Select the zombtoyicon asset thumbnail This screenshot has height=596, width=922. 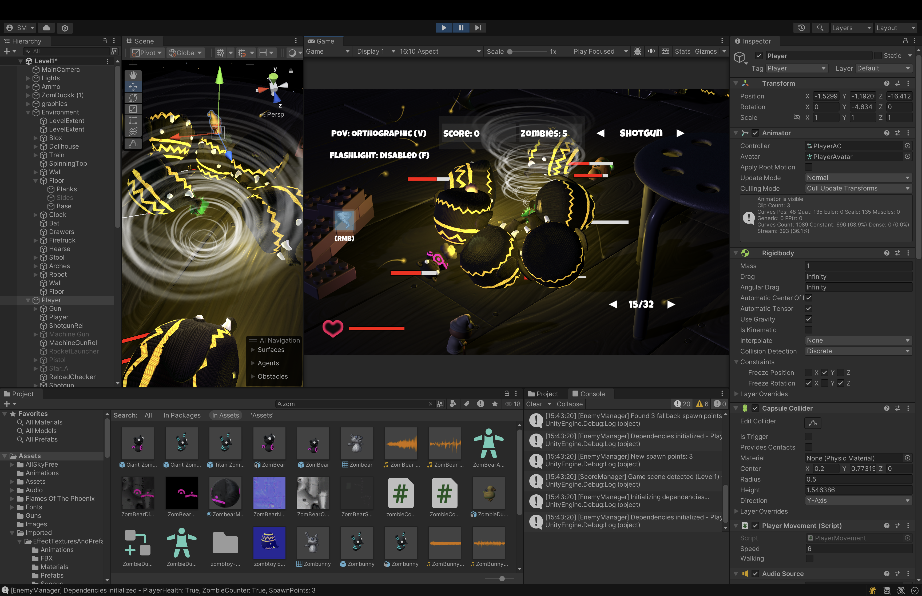click(x=269, y=542)
